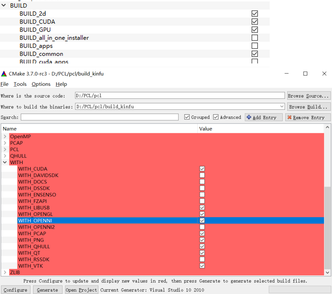Click the CMake logo in the title bar
The width and height of the screenshot is (332, 294).
[x=4, y=74]
